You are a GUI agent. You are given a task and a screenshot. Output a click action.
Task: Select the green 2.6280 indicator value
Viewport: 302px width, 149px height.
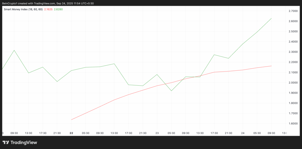coord(58,9)
